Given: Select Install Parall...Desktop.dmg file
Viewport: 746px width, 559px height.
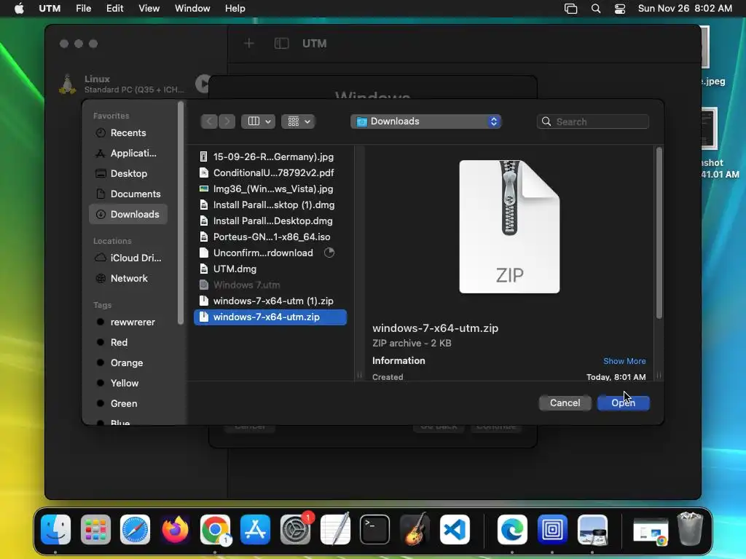Looking at the screenshot, I should click(270, 221).
